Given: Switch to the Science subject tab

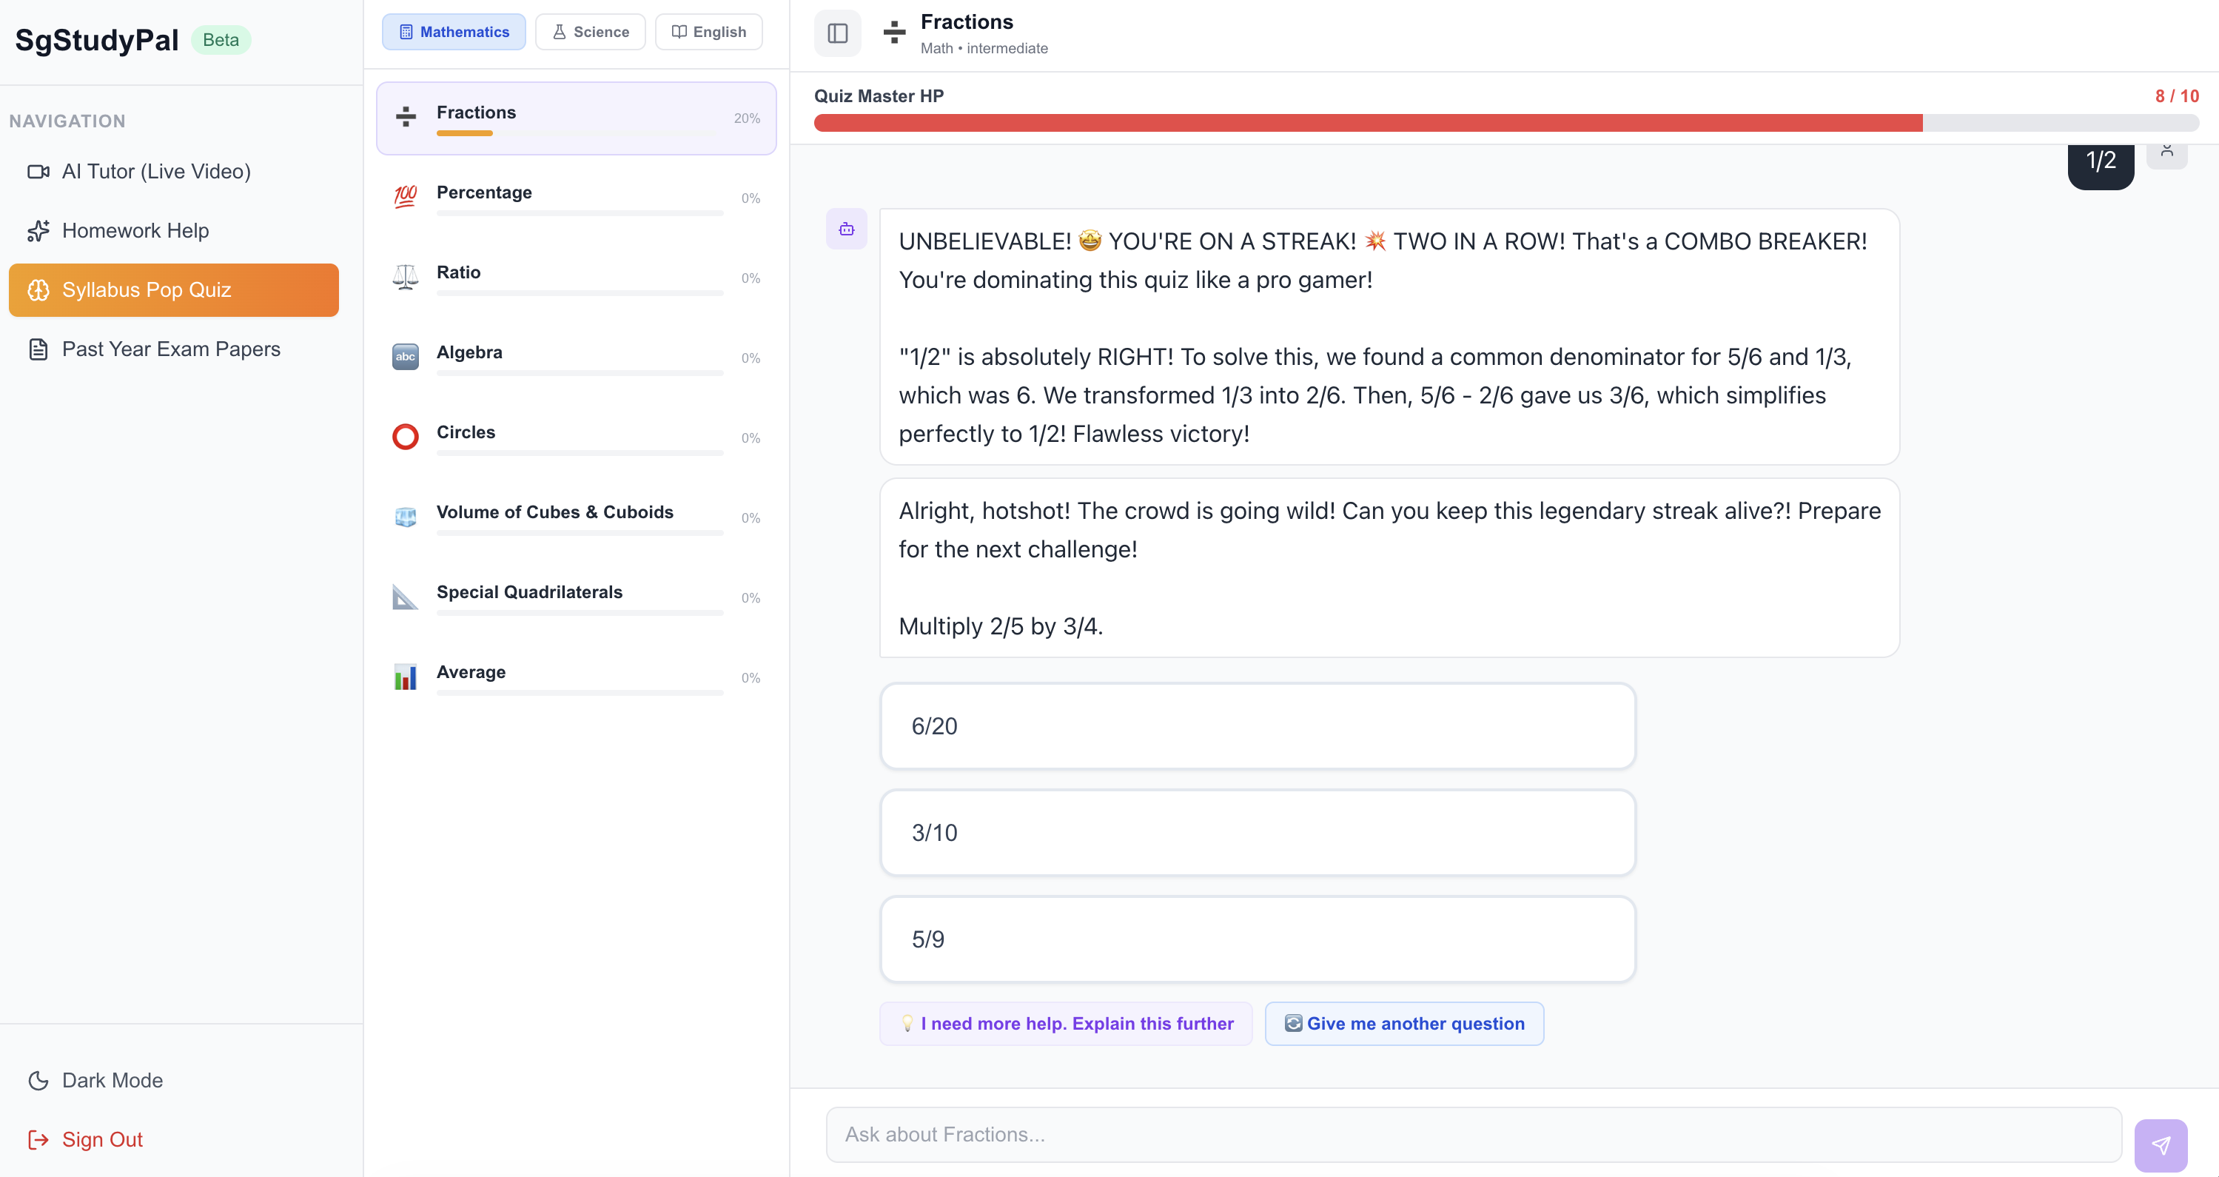Looking at the screenshot, I should [x=590, y=32].
